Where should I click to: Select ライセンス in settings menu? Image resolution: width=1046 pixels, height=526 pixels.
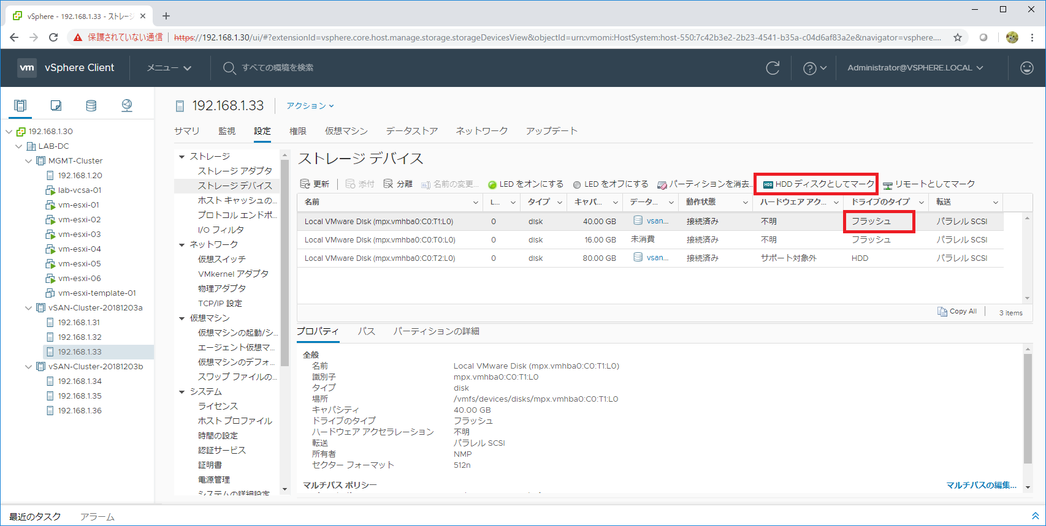point(218,406)
